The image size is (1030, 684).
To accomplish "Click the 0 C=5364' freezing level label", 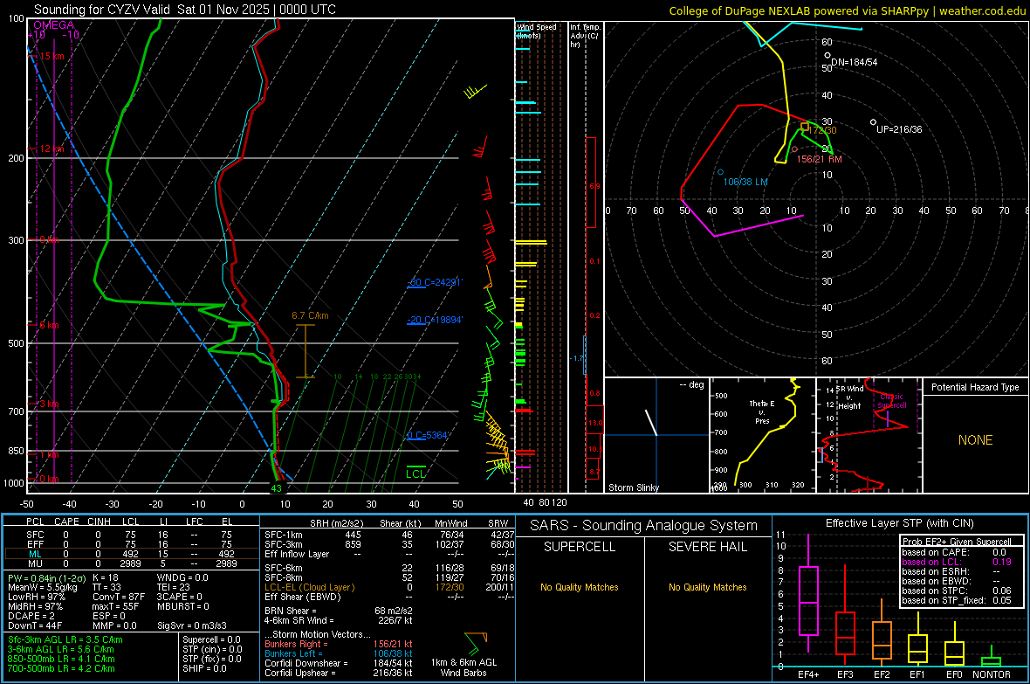I will 428,435.
